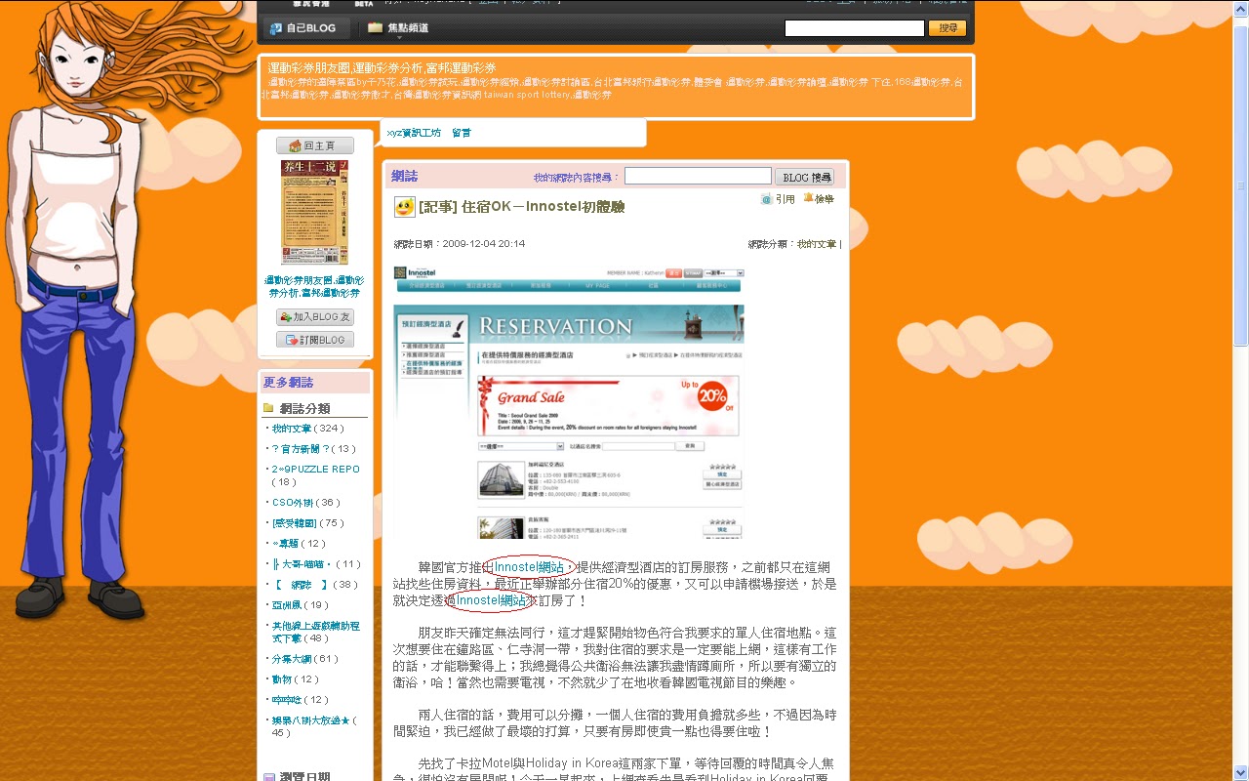Viewport: 1249px width, 781px height.
Task: Click the smiley emoticon beside the post title
Action: coord(403,206)
